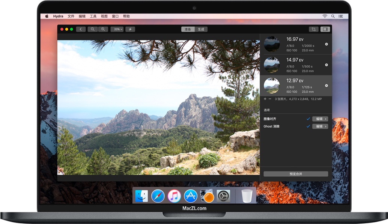
Task: Expand the Ghost 消除 编辑 options
Action: pyautogui.click(x=320, y=126)
